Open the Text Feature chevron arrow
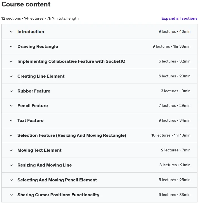The width and height of the screenshot is (200, 203). click(x=11, y=121)
